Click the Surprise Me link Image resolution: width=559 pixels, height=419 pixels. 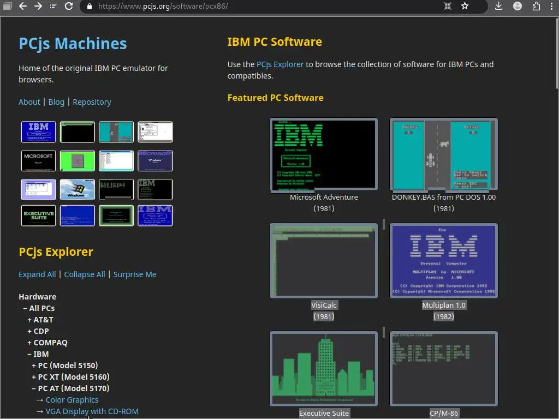point(135,274)
